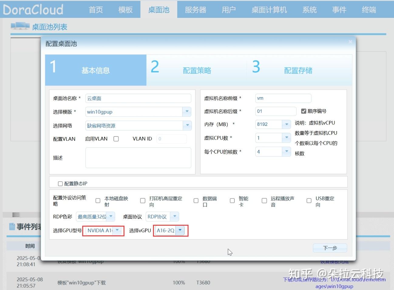Click the VLAN ID input field
This screenshot has height=290, width=394.
172,139
